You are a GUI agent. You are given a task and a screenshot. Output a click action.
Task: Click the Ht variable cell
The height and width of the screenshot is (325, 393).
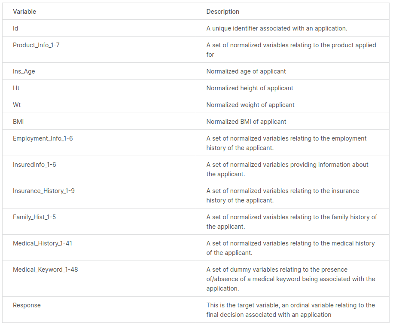pyautogui.click(x=99, y=88)
